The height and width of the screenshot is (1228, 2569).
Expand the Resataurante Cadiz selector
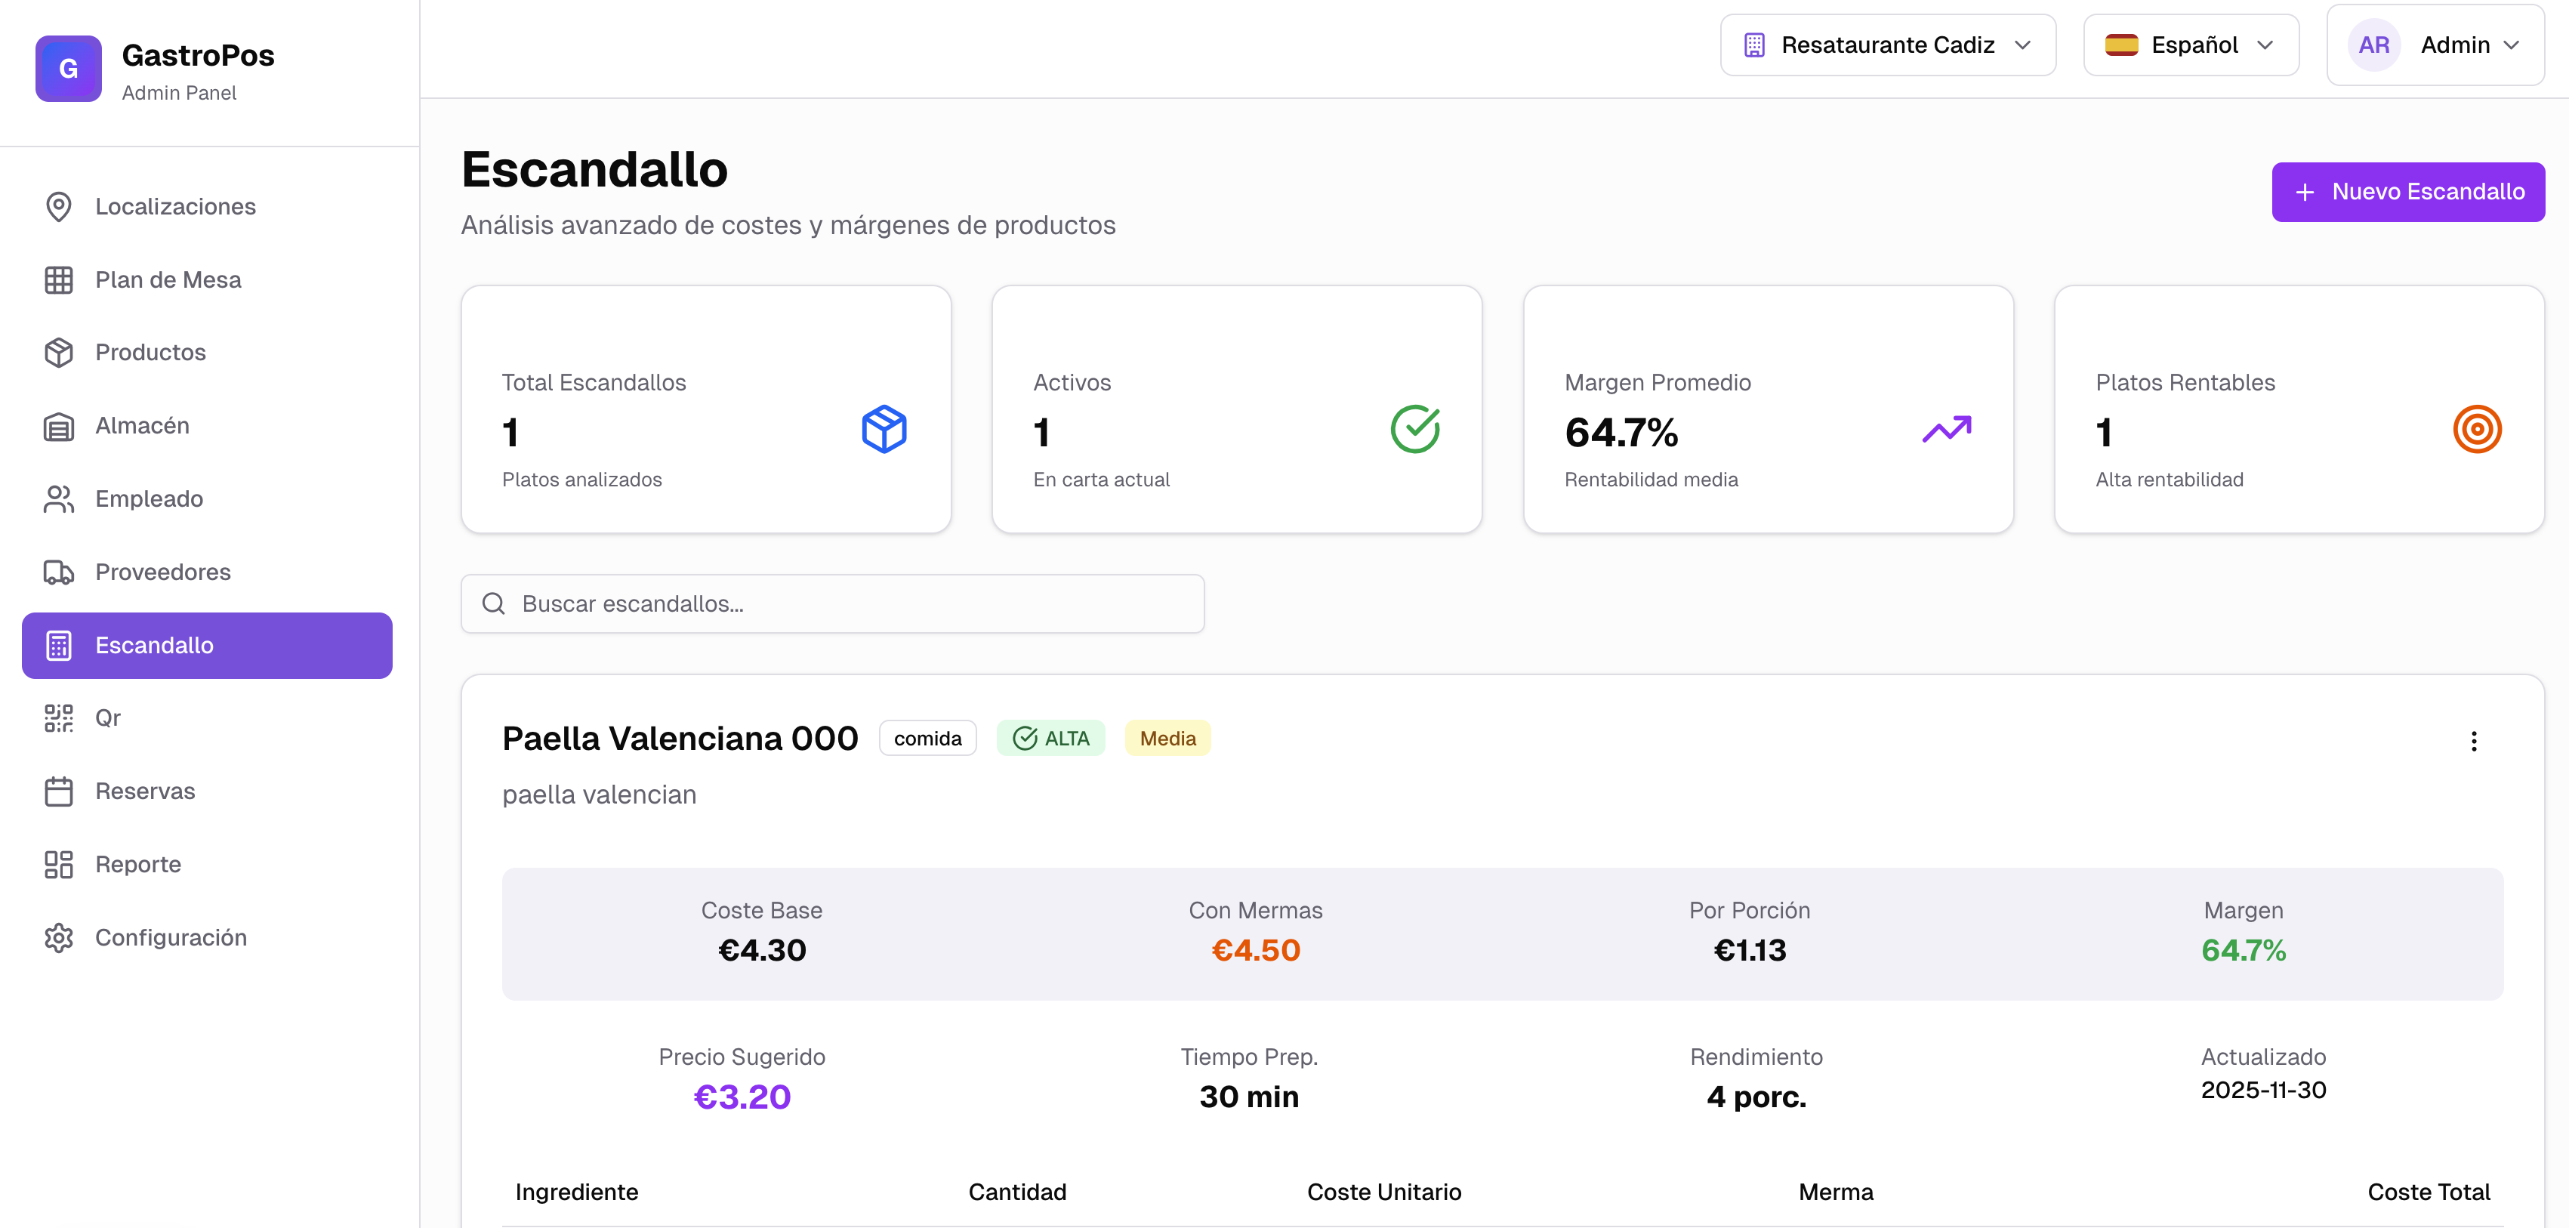tap(1886, 45)
